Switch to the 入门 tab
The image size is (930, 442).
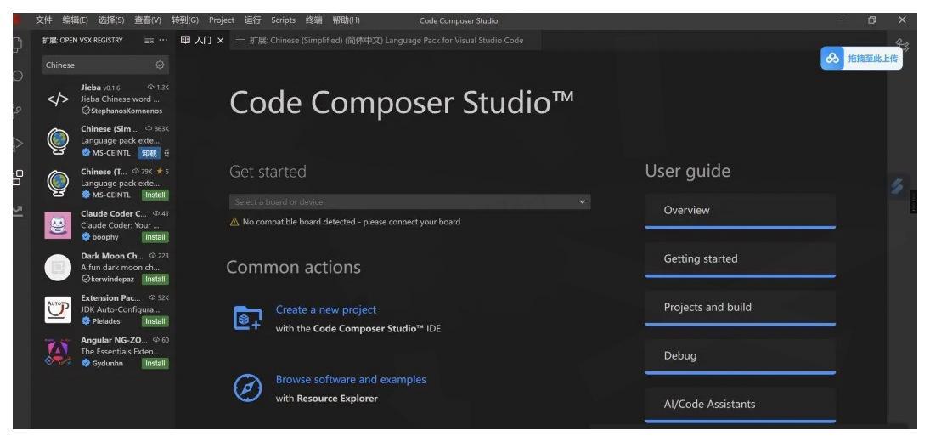(x=202, y=40)
